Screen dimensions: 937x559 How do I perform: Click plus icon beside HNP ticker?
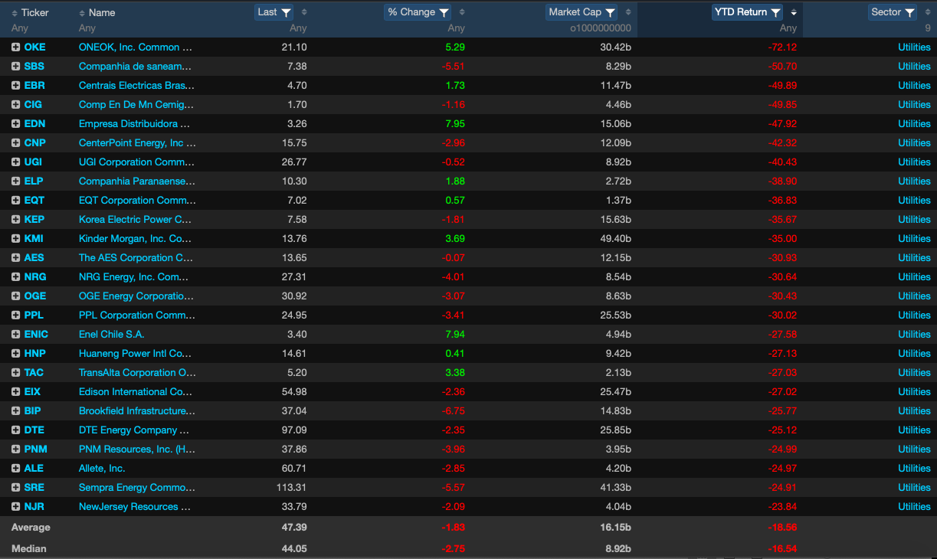click(15, 354)
